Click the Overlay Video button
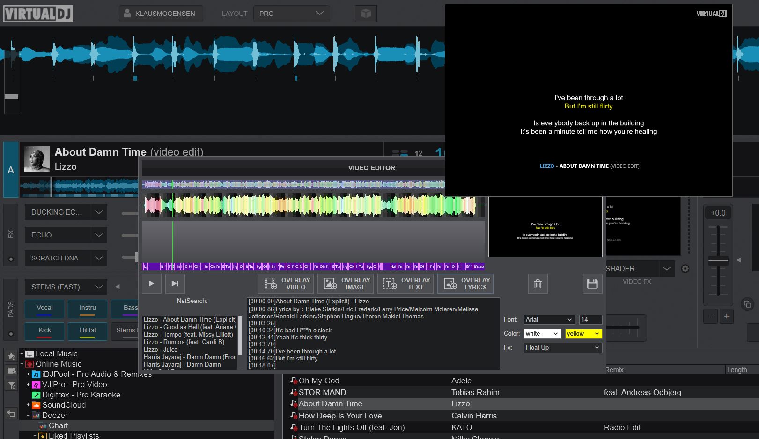Viewport: 759px width, 439px height. coord(286,284)
